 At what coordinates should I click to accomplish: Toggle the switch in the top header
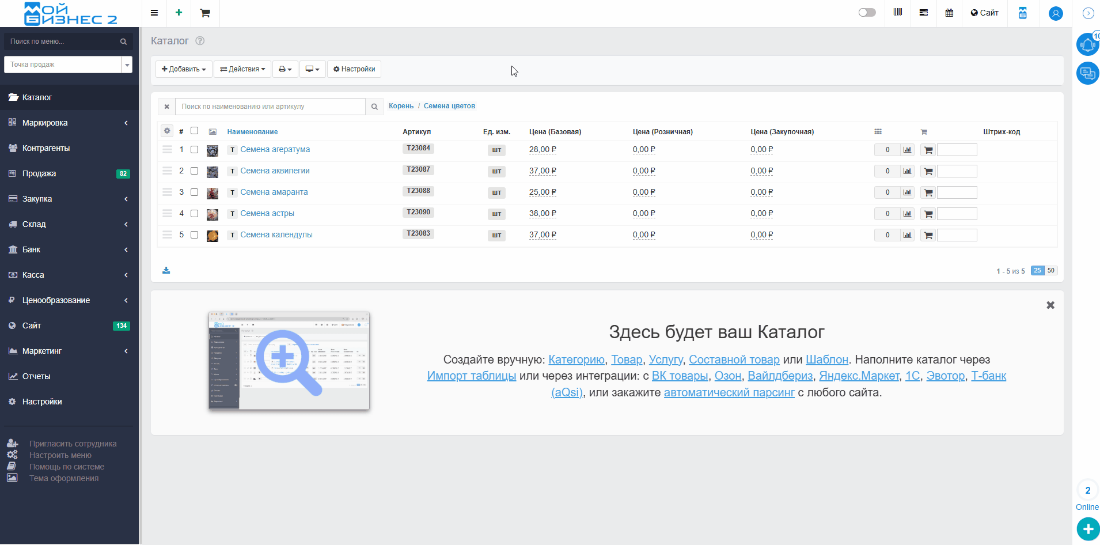(x=867, y=13)
